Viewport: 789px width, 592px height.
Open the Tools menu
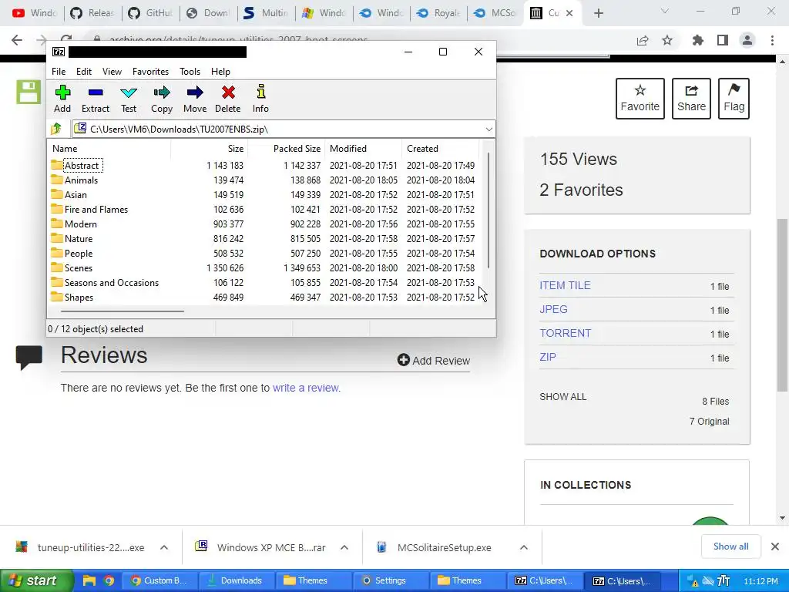pyautogui.click(x=190, y=72)
